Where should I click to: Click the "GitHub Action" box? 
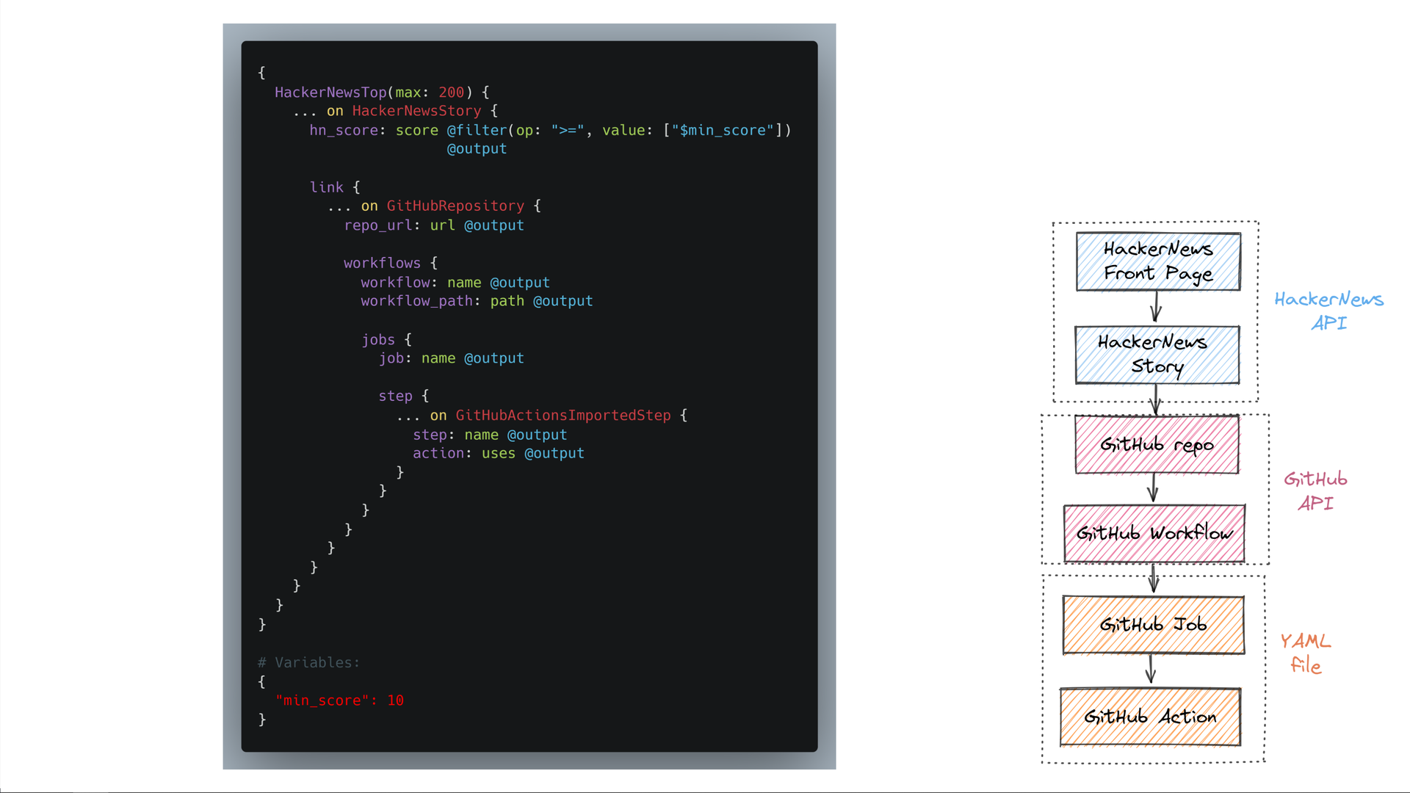pos(1151,717)
